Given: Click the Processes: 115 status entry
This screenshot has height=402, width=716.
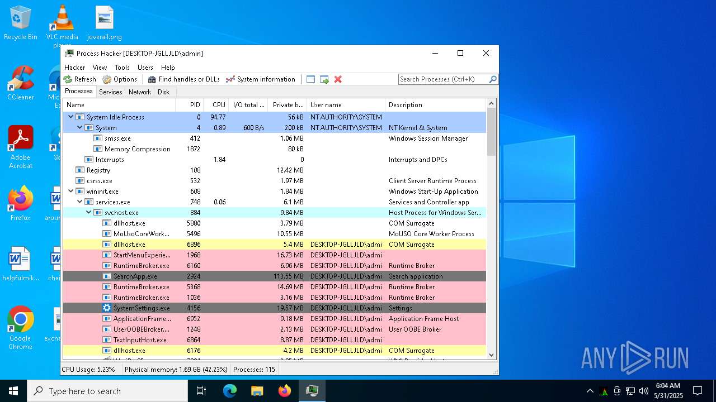Looking at the screenshot, I should pos(254,370).
